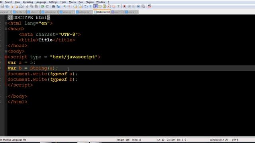Collapse the script tag fold marker

tap(6, 57)
